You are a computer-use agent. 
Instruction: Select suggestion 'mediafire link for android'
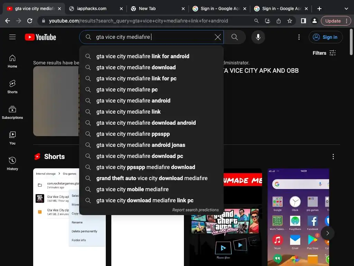tap(151, 56)
